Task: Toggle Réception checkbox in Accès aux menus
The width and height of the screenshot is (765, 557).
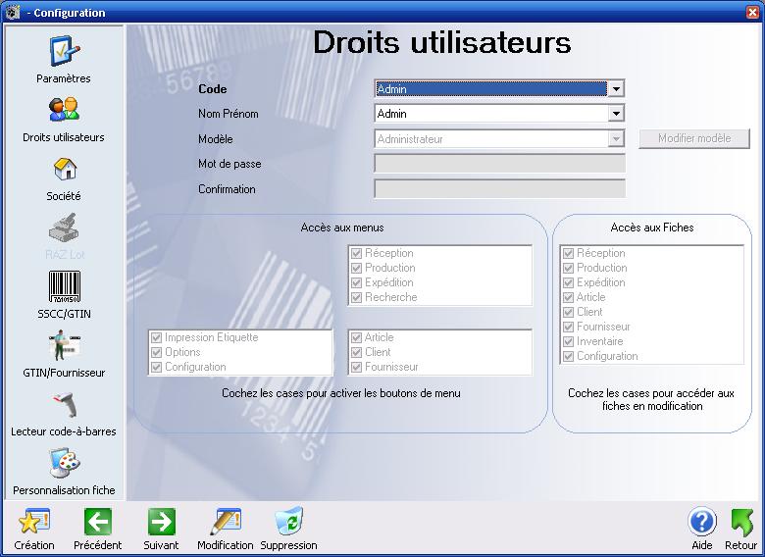Action: click(356, 253)
